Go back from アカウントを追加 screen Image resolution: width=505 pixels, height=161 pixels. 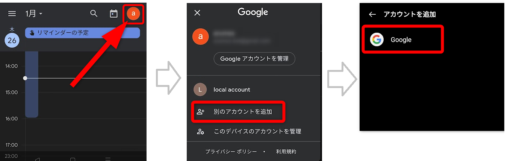click(x=372, y=14)
